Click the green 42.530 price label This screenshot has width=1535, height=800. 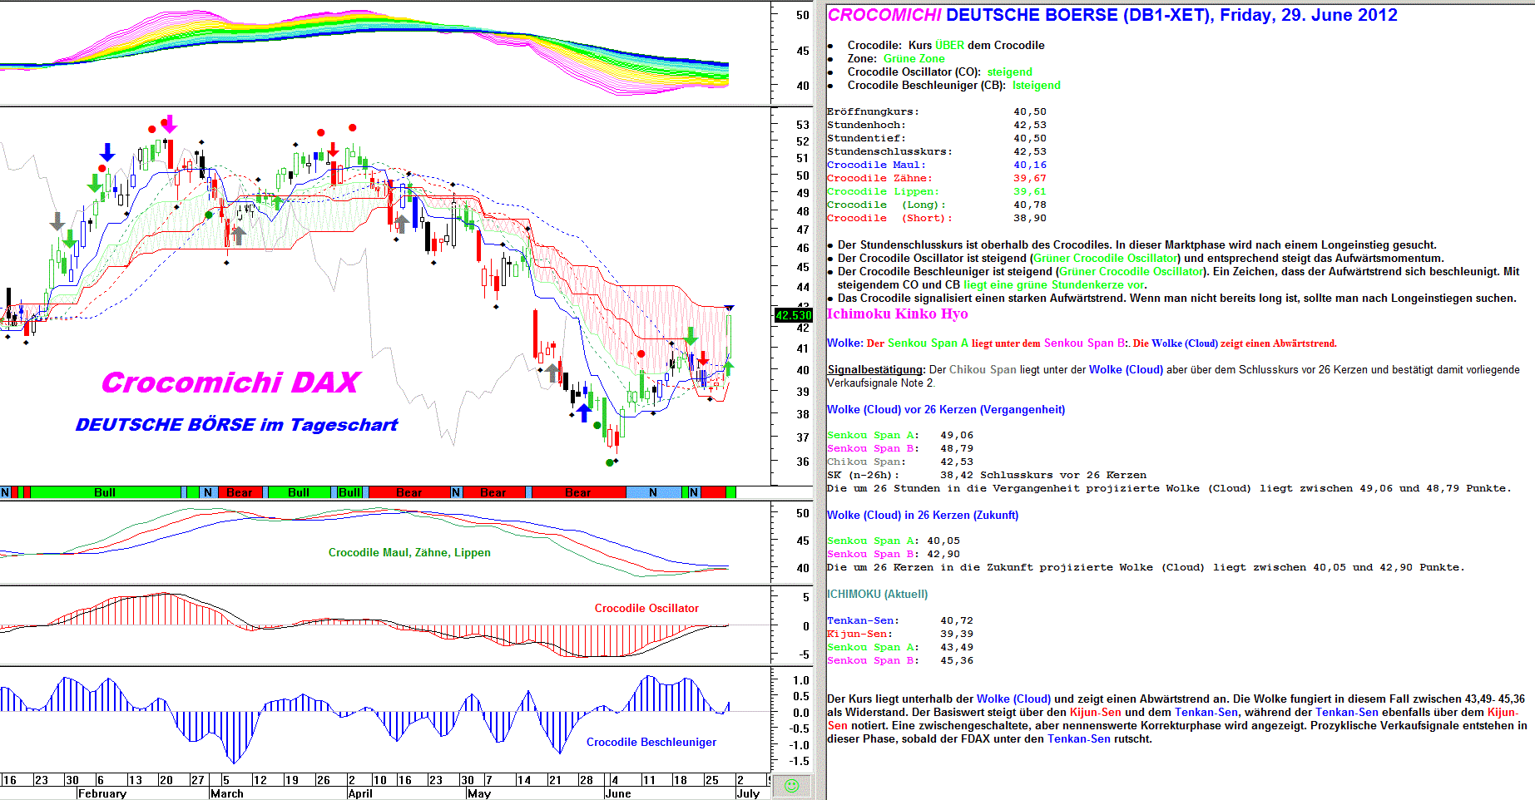[x=793, y=315]
